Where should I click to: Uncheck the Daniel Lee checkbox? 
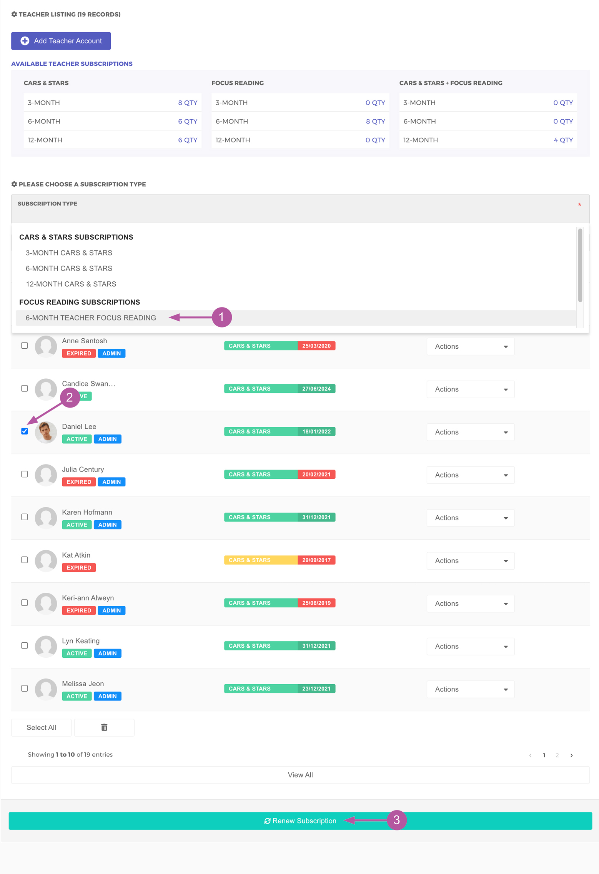[25, 431]
